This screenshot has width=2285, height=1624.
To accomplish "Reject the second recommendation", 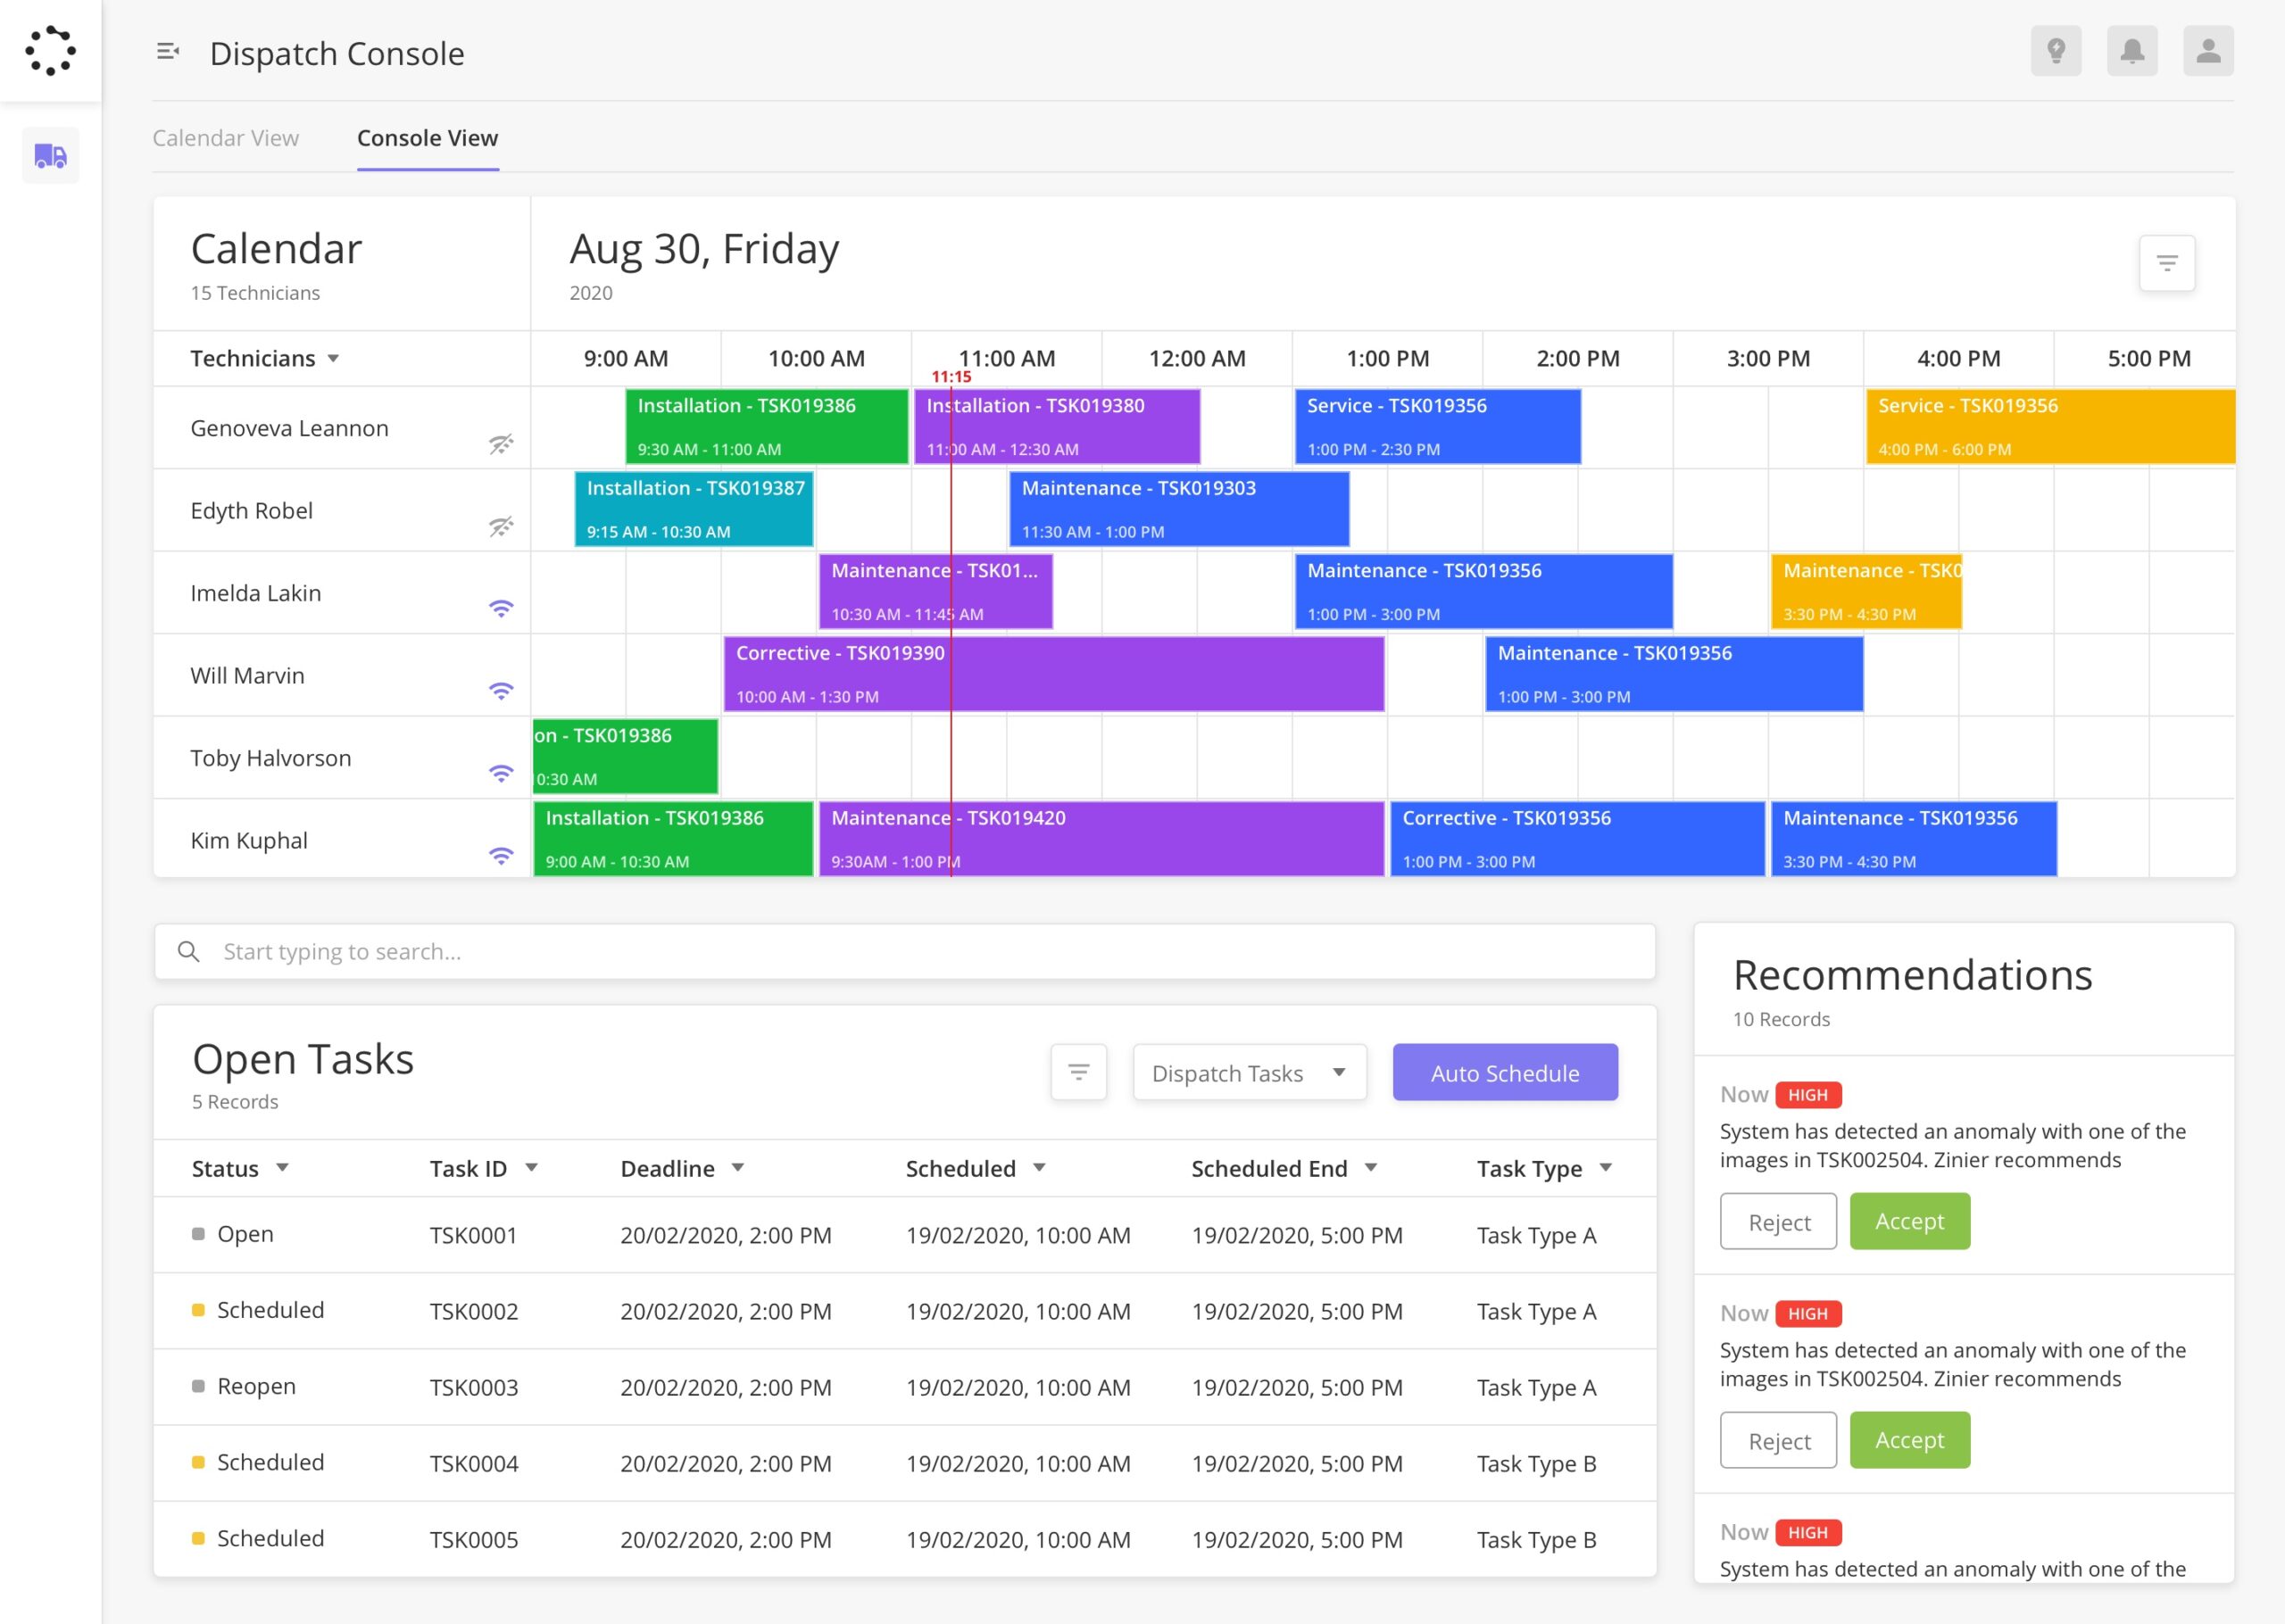I will (1778, 1440).
